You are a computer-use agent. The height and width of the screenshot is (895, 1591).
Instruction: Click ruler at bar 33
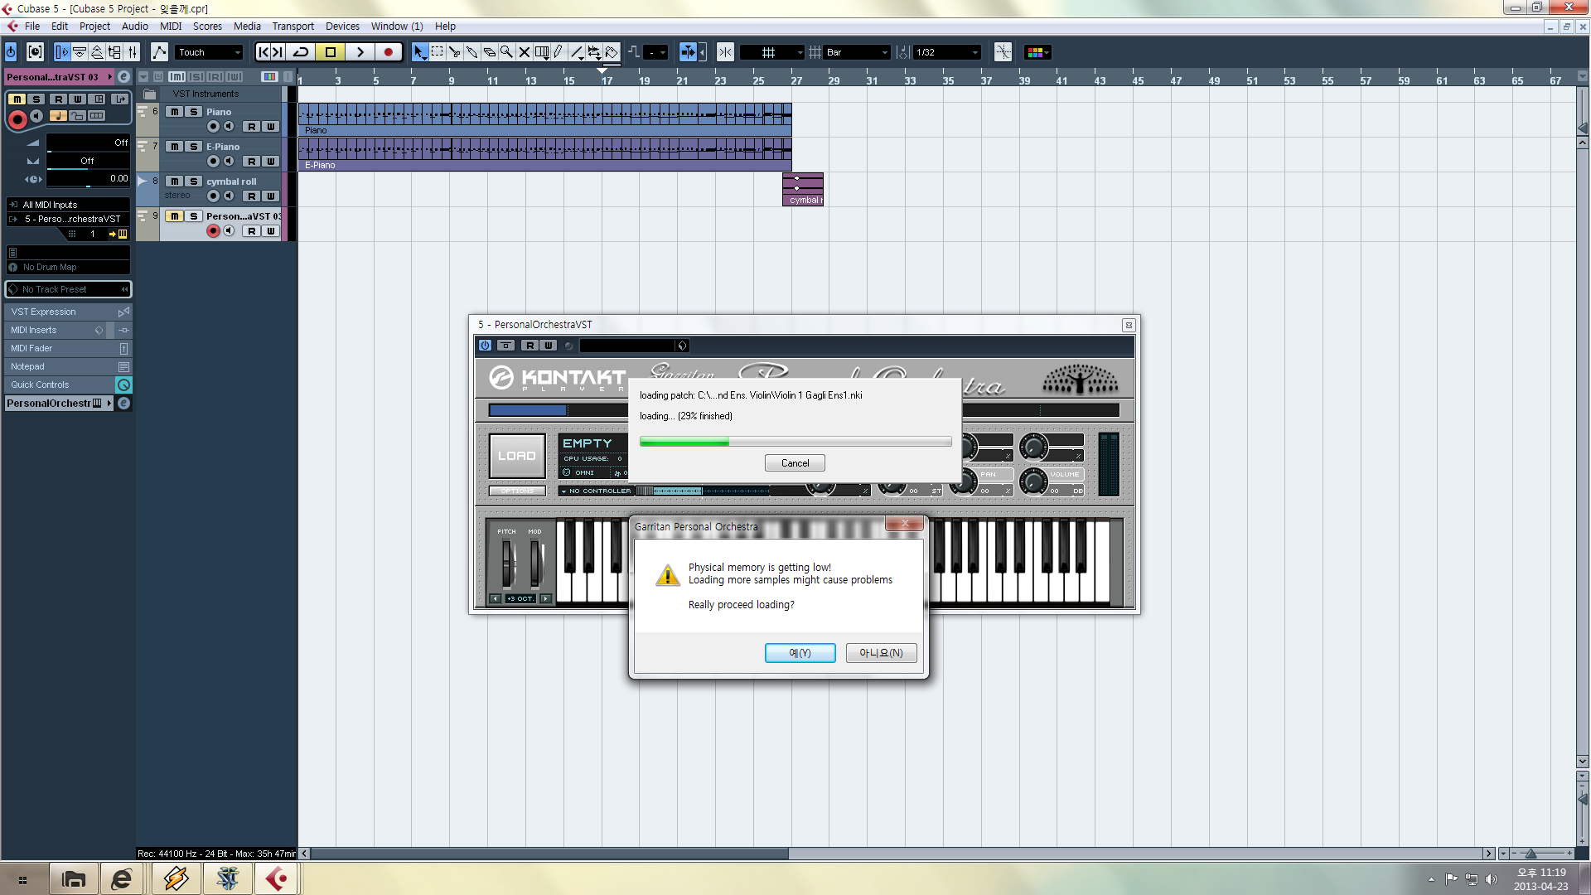(x=909, y=80)
